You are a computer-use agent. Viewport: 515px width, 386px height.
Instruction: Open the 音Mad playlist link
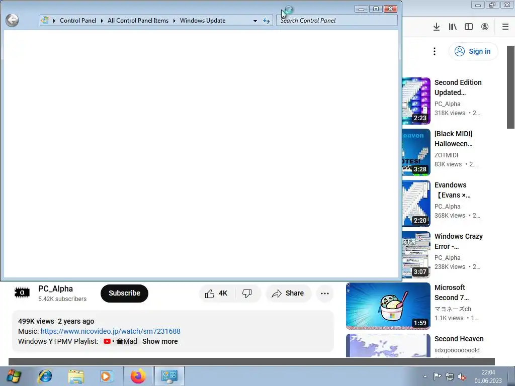coord(121,341)
